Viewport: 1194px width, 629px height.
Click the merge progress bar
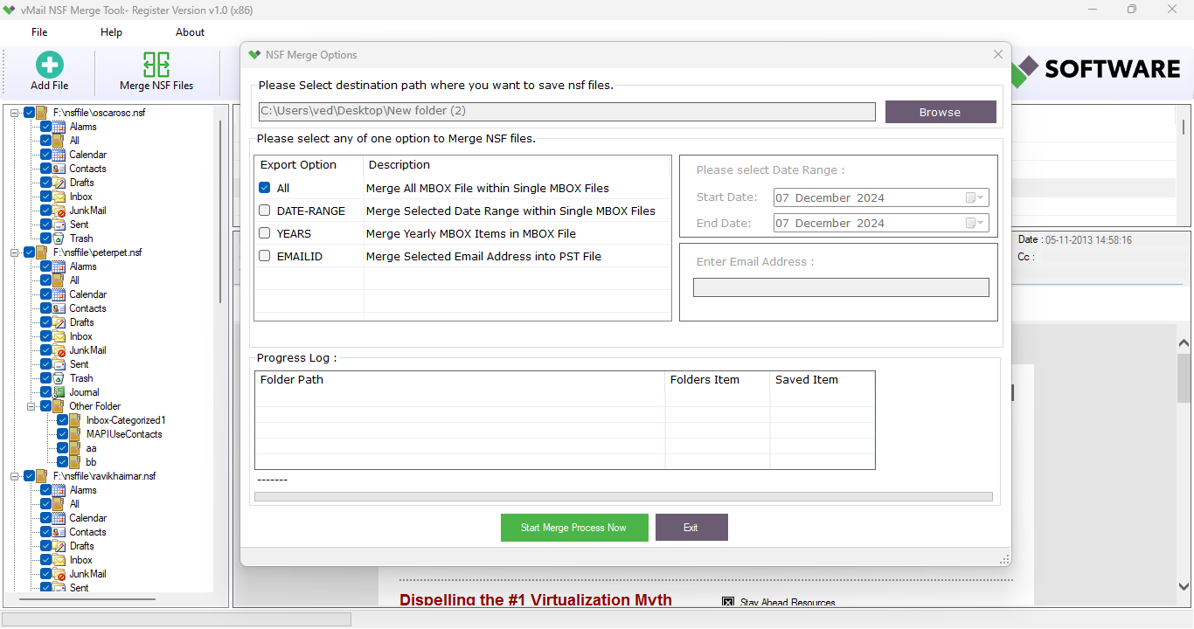click(x=623, y=496)
